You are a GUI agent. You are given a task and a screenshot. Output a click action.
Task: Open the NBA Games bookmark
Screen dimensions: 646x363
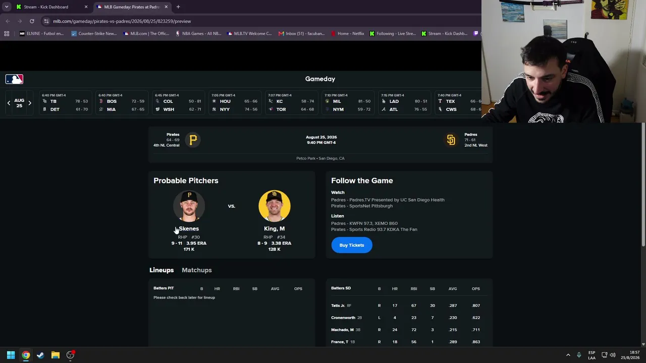pyautogui.click(x=198, y=34)
